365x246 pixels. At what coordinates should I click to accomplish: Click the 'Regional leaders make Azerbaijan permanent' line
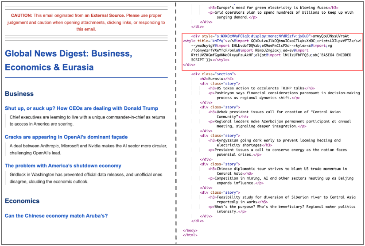coord(280,124)
